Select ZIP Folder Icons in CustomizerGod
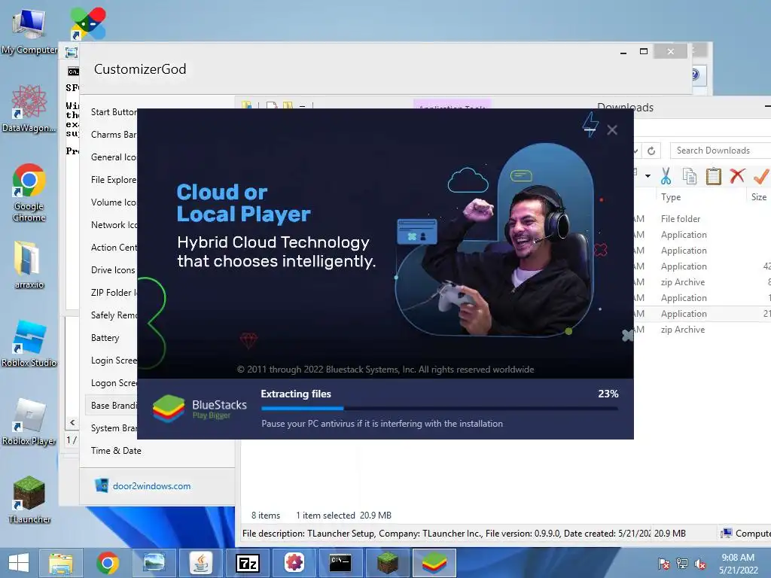The width and height of the screenshot is (771, 578). coord(114,293)
